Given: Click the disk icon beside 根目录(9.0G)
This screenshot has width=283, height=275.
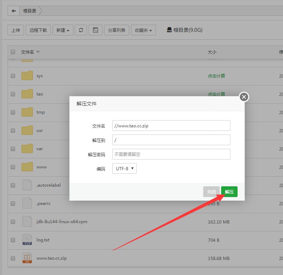Looking at the screenshot, I should click(x=169, y=30).
